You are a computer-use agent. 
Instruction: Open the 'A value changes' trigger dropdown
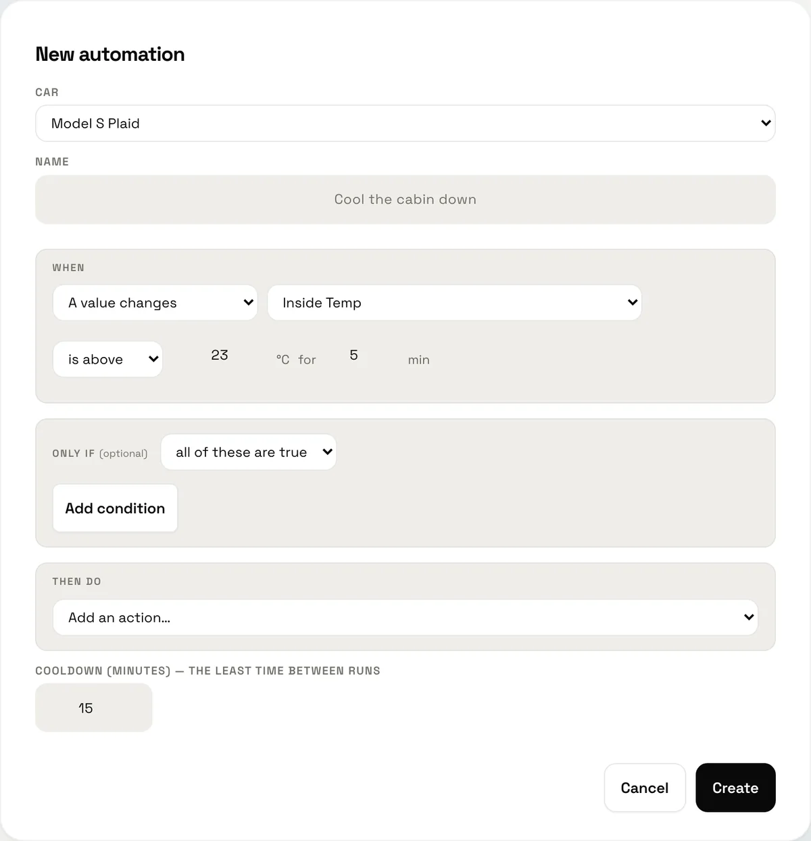[x=155, y=303]
